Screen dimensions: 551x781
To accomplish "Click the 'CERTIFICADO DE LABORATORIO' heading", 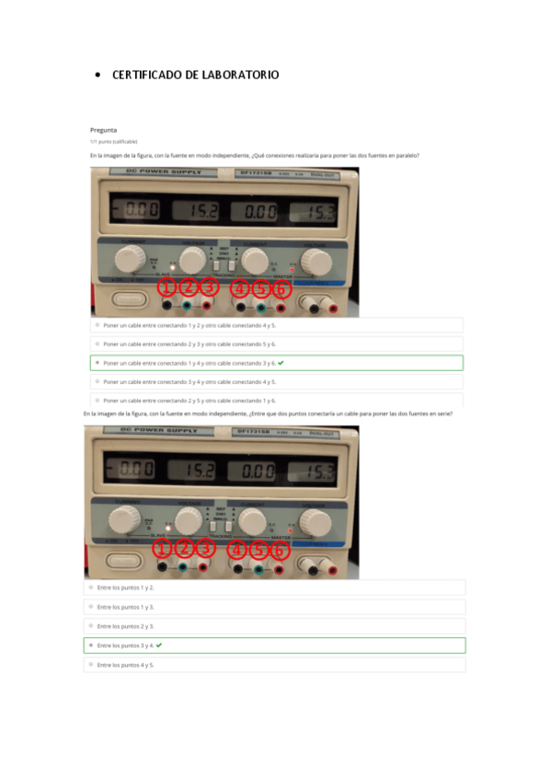I will click(x=195, y=75).
